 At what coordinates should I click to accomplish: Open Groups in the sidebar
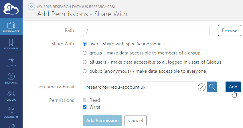pyautogui.click(x=11, y=96)
